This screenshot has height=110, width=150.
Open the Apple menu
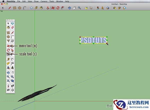pos(3,1)
